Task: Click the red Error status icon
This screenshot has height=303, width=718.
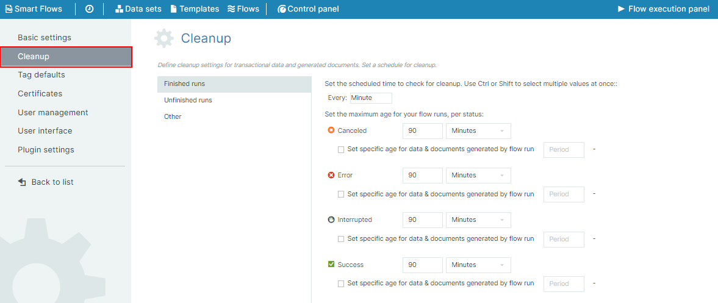Action: [x=331, y=175]
